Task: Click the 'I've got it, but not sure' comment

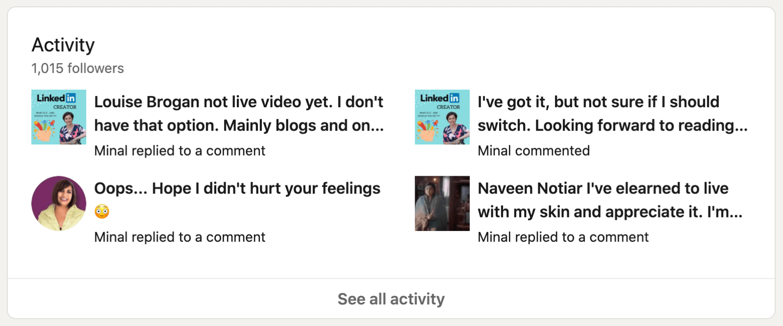Action: pyautogui.click(x=612, y=114)
